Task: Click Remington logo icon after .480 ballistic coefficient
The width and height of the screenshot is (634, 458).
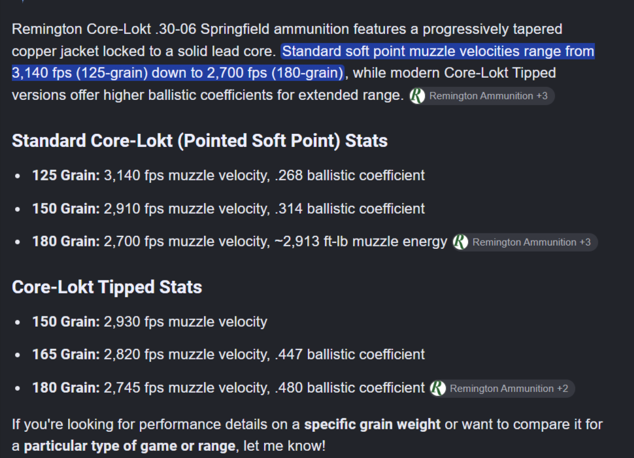Action: click(x=438, y=389)
